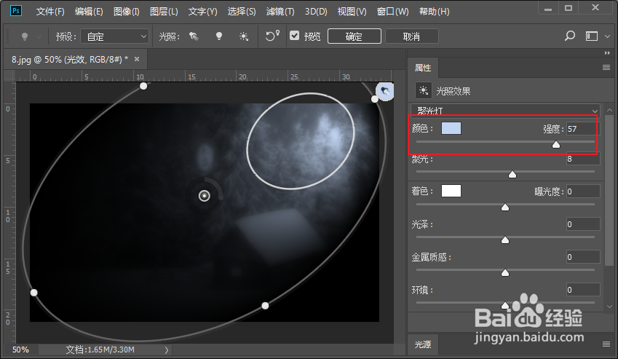Reset the current light icon
Image resolution: width=618 pixels, height=359 pixels.
pos(272,36)
